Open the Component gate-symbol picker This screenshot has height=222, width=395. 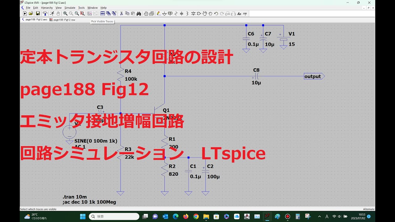click(x=199, y=14)
